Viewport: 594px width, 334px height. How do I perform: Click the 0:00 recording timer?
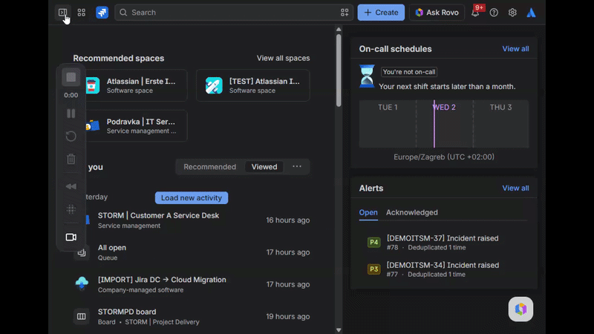click(71, 95)
